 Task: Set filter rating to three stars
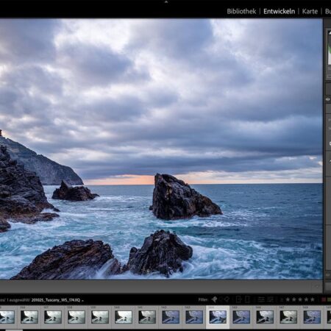click(x=300, y=299)
